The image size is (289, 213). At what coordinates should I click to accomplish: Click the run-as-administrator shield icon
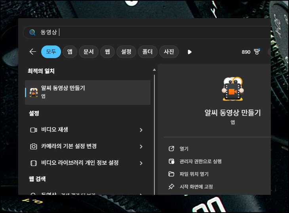[171, 162]
